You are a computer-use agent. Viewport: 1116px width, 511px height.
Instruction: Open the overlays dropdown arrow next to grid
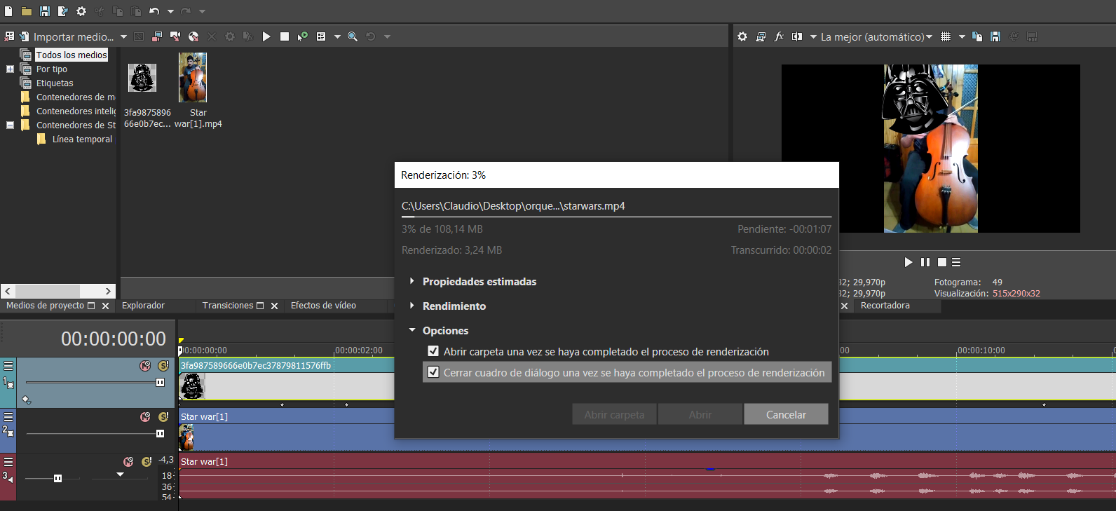pos(962,36)
